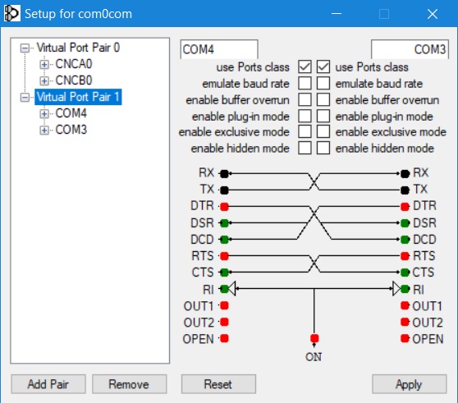Click the Add Pair button
Image resolution: width=458 pixels, height=403 pixels.
48,384
